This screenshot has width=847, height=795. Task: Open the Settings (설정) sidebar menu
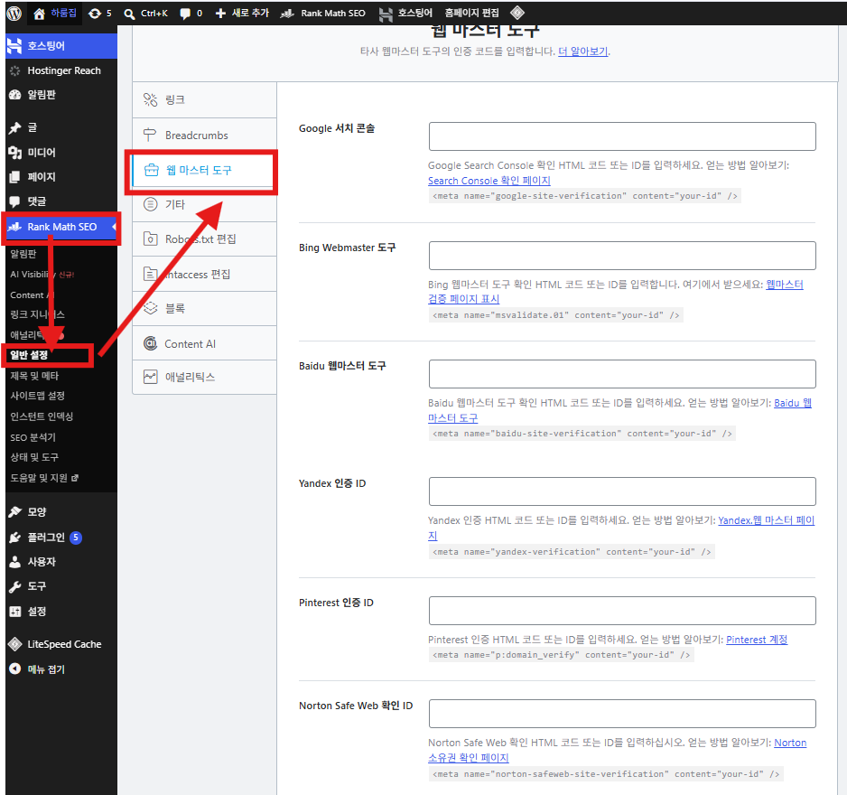[x=61, y=612]
